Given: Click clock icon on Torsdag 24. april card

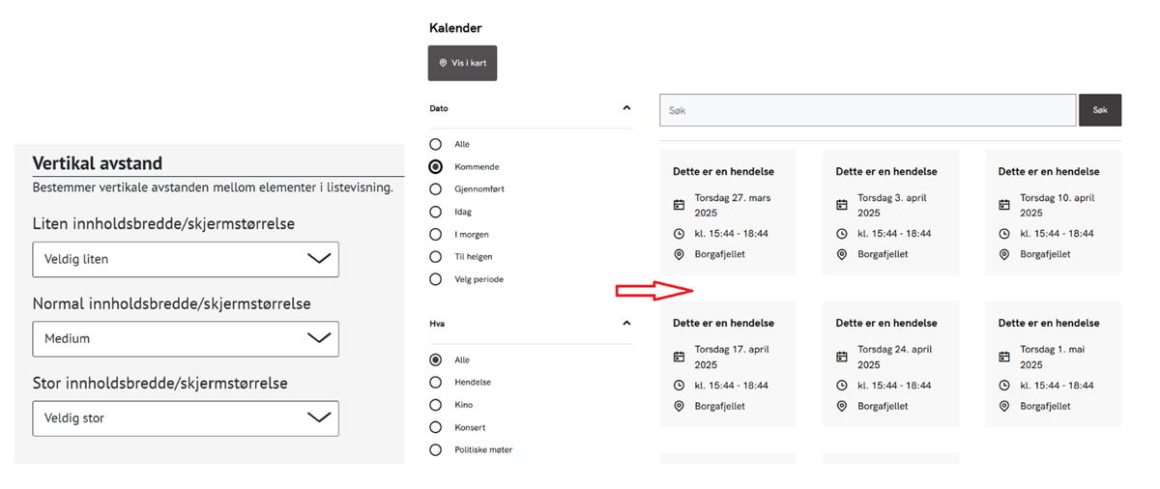Looking at the screenshot, I should click(x=841, y=386).
